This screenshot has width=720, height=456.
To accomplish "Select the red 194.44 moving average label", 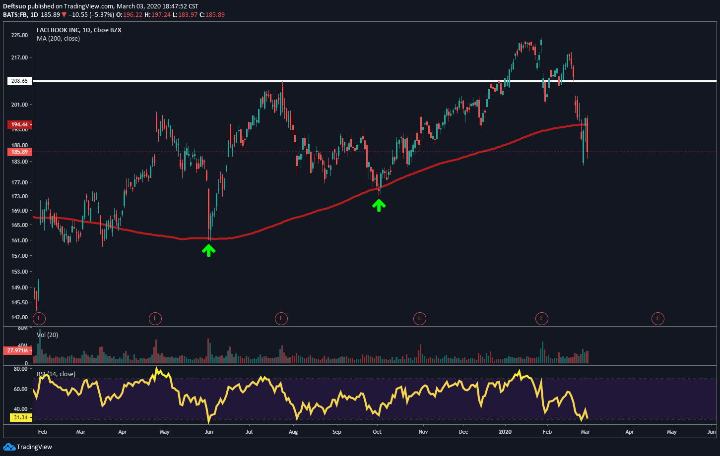I will [20, 125].
